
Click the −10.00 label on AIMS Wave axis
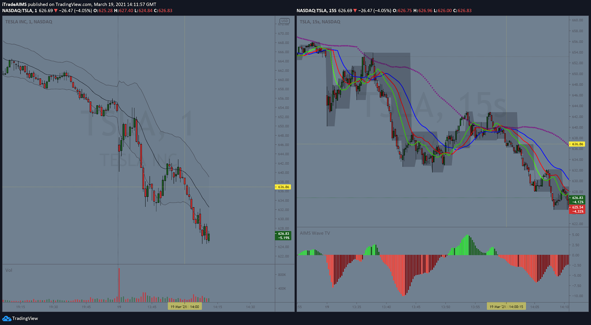pyautogui.click(x=577, y=296)
